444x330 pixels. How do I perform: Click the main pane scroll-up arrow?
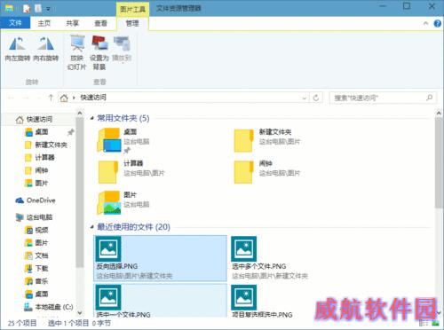click(x=439, y=114)
